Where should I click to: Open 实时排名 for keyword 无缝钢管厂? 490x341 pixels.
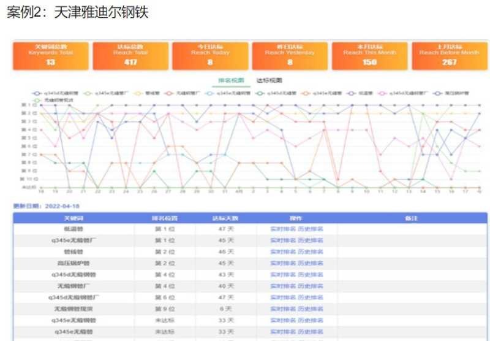(283, 286)
